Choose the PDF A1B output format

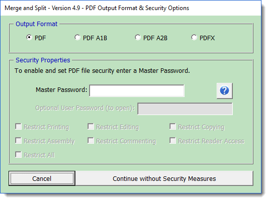pyautogui.click(x=77, y=37)
